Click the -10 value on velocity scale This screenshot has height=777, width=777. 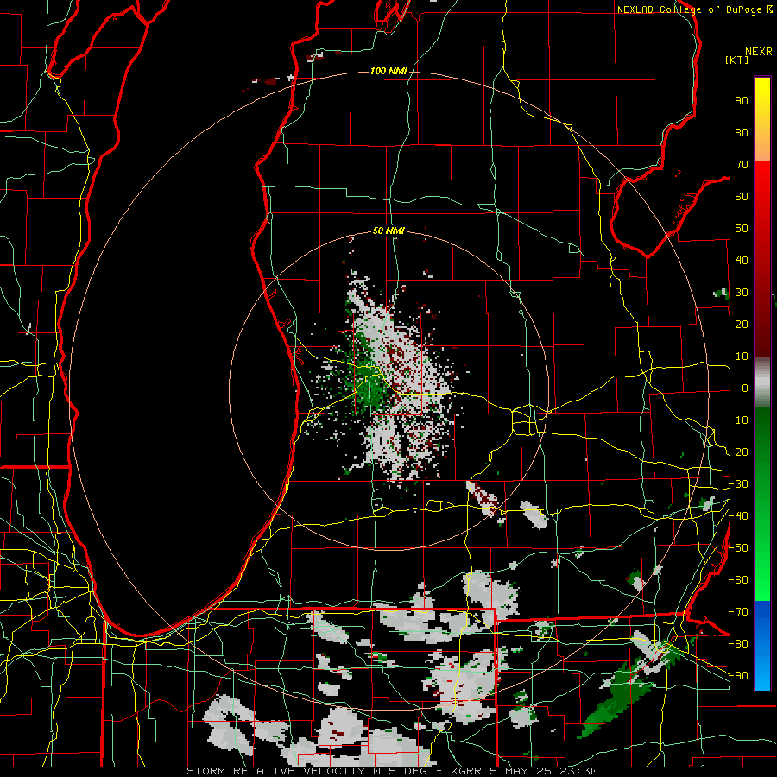[x=738, y=420]
